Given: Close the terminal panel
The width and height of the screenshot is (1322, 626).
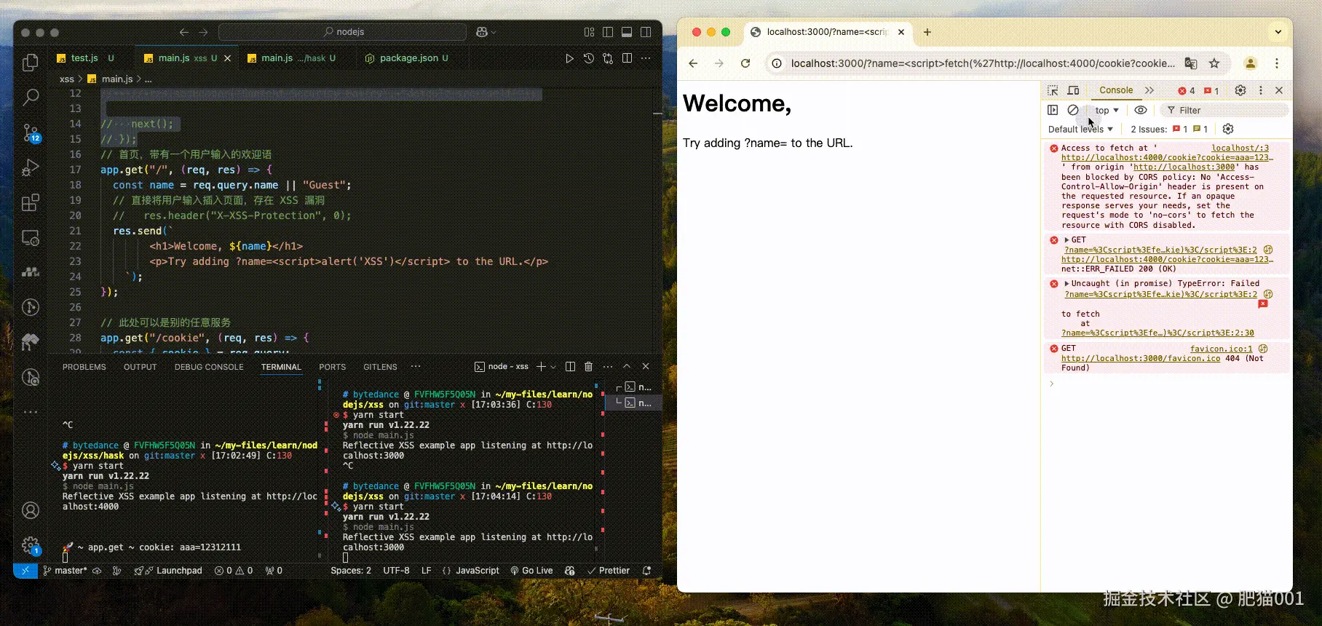Looking at the screenshot, I should pyautogui.click(x=646, y=366).
